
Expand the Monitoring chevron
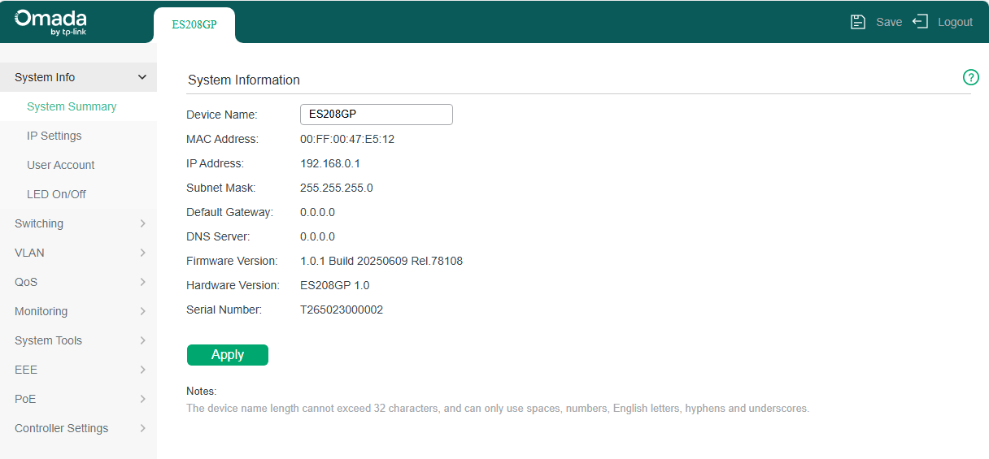[x=142, y=311]
